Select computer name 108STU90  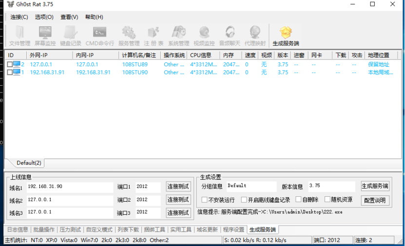pyautogui.click(x=135, y=73)
